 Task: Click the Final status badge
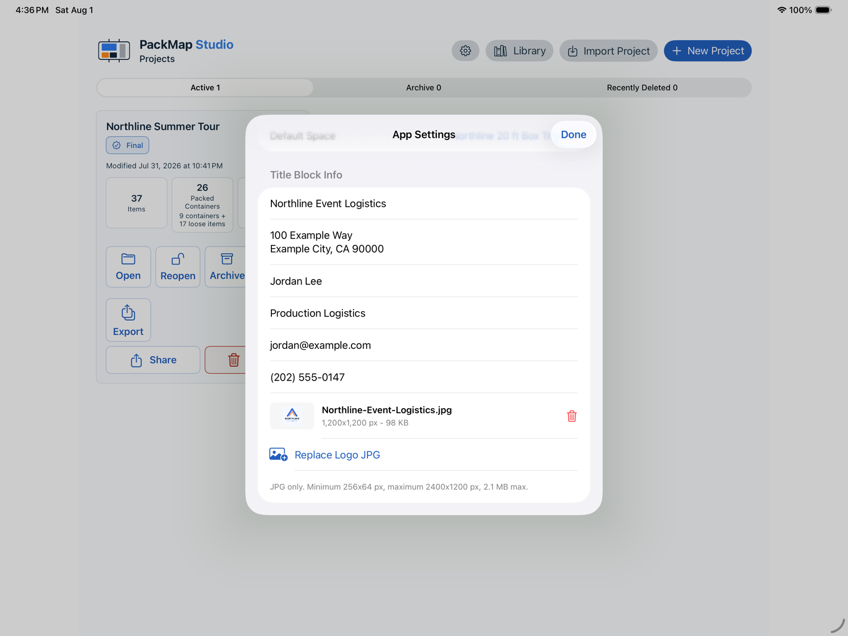[128, 145]
